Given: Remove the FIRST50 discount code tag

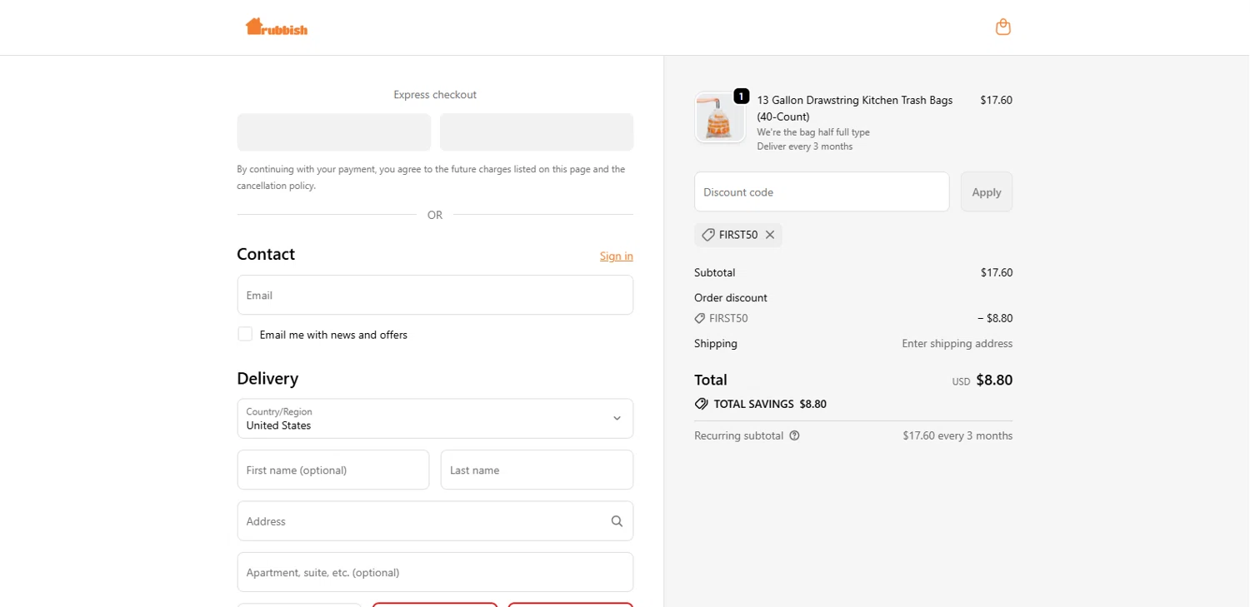Looking at the screenshot, I should 770,235.
